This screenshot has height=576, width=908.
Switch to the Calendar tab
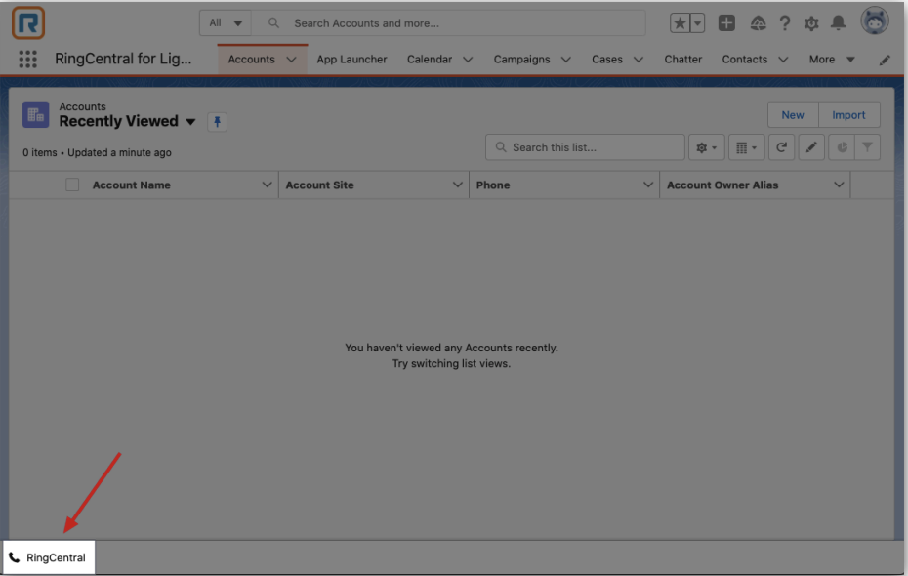(x=429, y=59)
